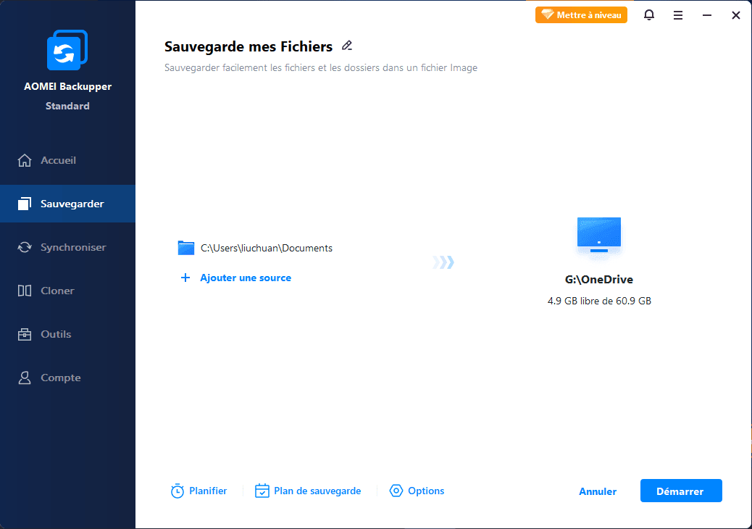
Task: Click the Sauvegarde mes Fichiers title
Action: (248, 46)
